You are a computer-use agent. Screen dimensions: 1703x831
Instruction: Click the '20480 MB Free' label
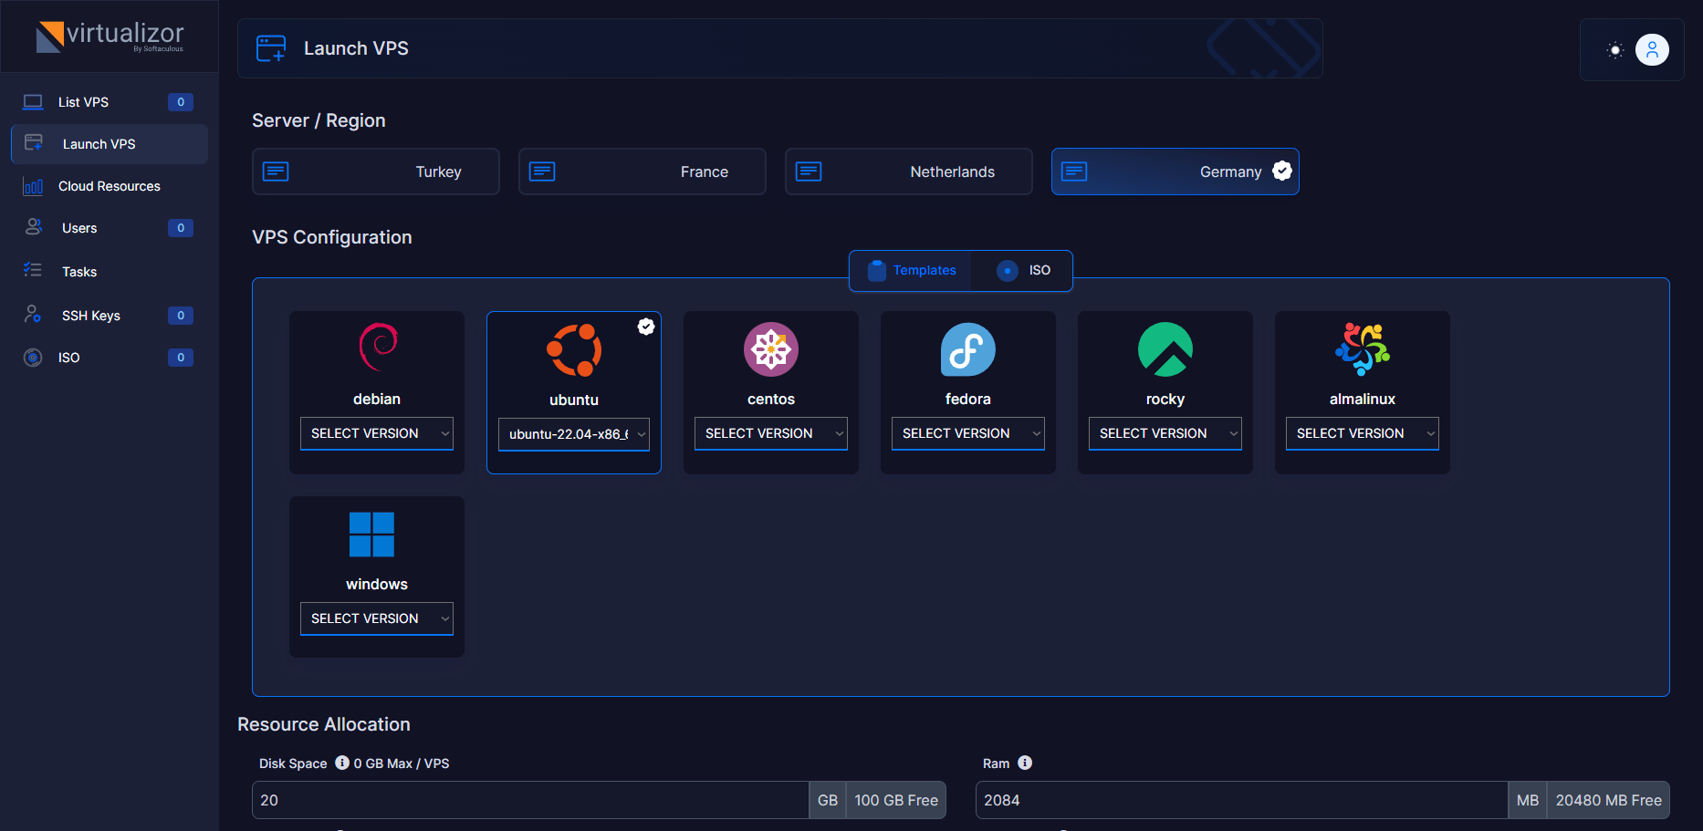point(1608,800)
